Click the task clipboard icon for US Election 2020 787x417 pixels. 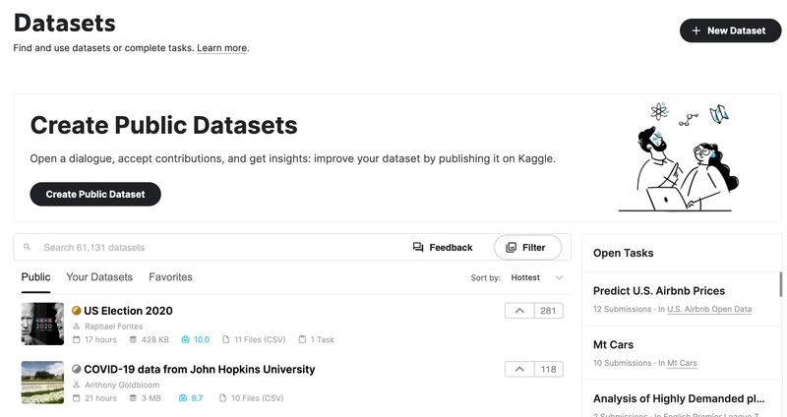pos(302,339)
